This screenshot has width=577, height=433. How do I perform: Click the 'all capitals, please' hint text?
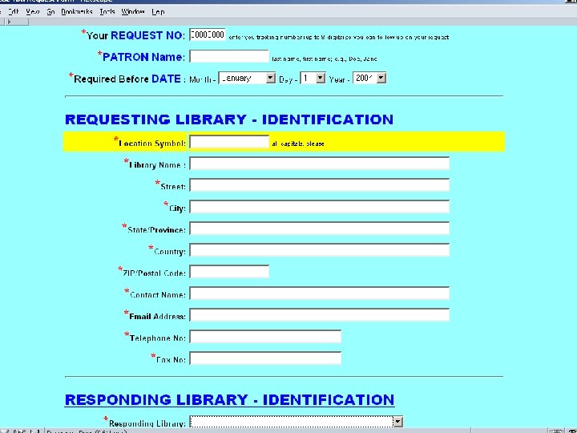click(x=297, y=144)
